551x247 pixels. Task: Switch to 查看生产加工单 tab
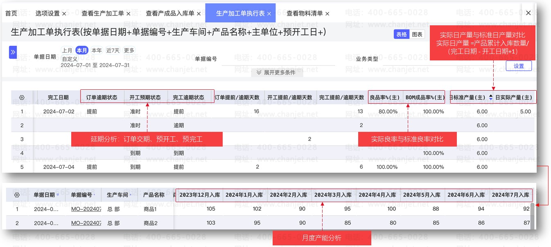click(x=103, y=13)
